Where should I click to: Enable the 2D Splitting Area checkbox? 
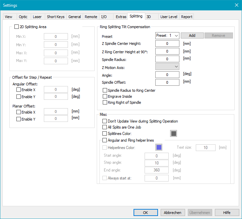[x=17, y=27]
